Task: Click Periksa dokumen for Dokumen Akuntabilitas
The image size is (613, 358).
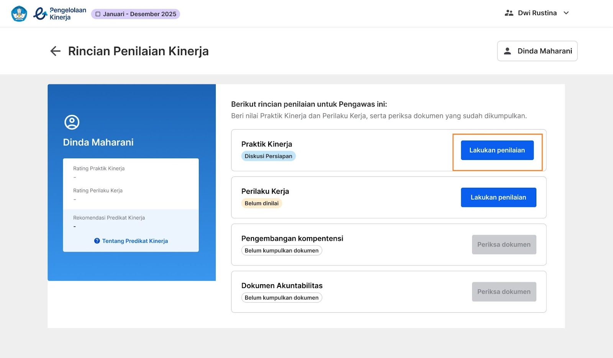Action: [x=504, y=292]
